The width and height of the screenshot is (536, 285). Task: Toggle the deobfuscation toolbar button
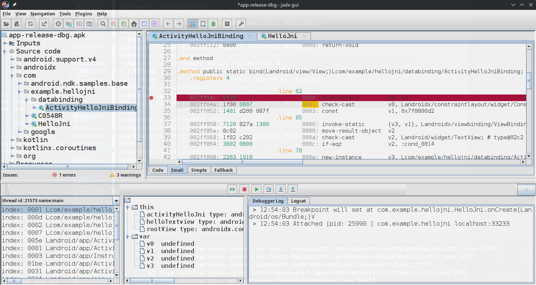[192, 24]
